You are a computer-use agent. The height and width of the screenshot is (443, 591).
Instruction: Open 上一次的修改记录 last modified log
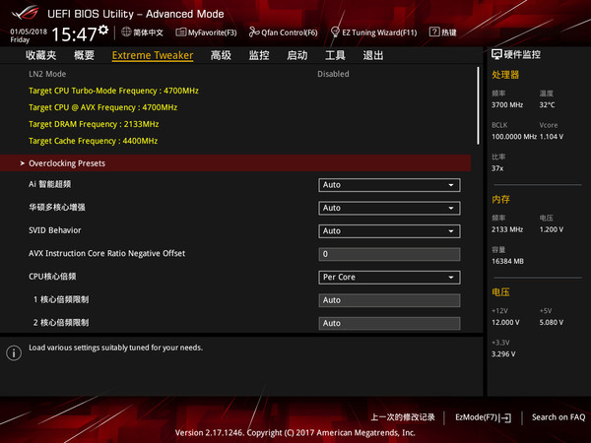pos(403,417)
